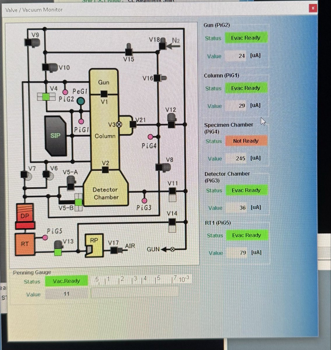
Task: Click the V21 valve square
Action: 133,125
